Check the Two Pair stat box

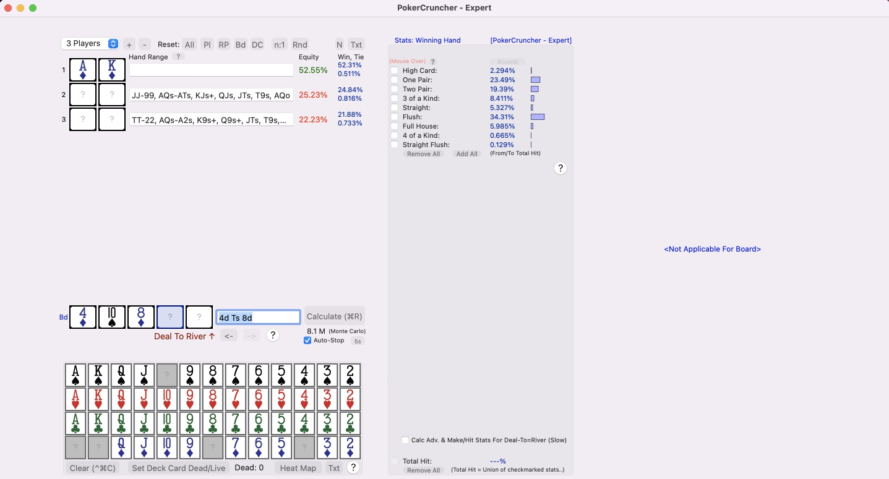(395, 89)
